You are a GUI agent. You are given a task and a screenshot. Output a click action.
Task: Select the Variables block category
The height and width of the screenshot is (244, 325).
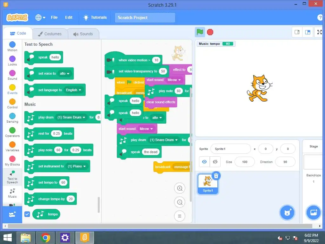[x=12, y=147]
